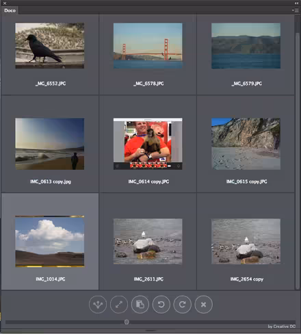This screenshot has width=301, height=334.
Task: Click the circular X remove icon
Action: [x=204, y=305]
